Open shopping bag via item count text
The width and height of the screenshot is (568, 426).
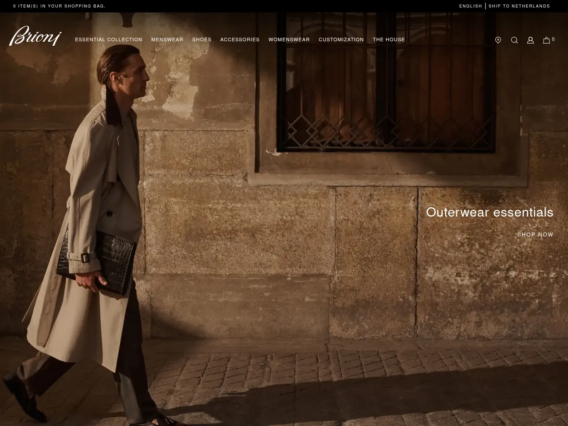pyautogui.click(x=59, y=6)
